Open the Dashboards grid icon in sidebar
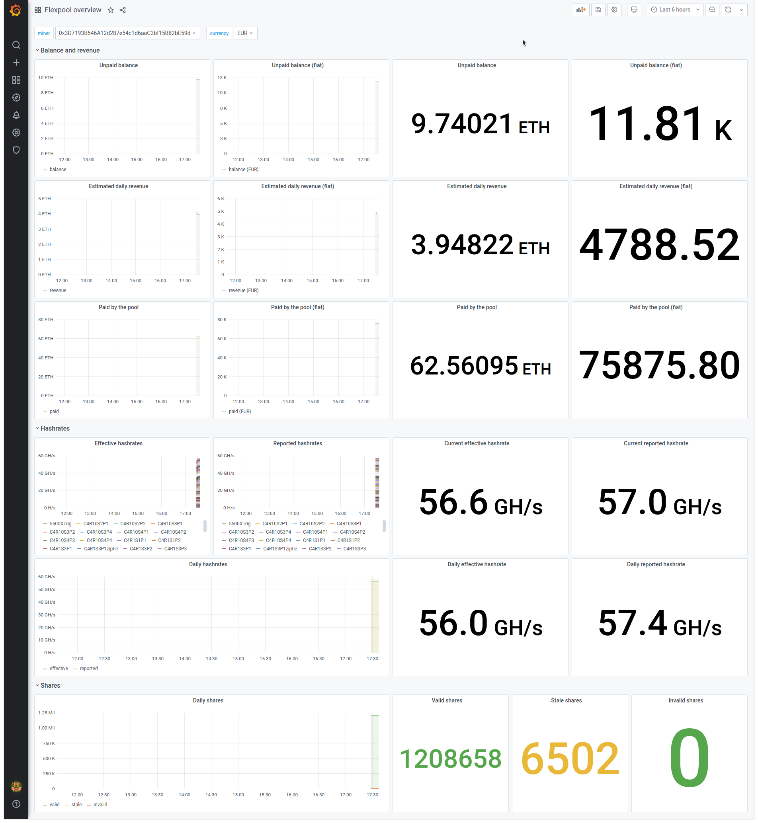 click(16, 80)
